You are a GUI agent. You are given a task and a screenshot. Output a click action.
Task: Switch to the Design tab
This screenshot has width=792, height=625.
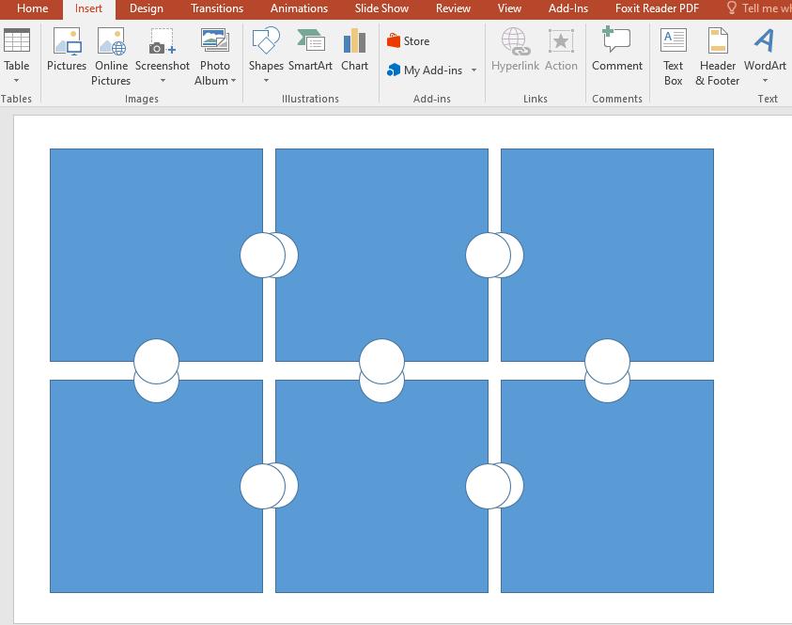(x=146, y=8)
